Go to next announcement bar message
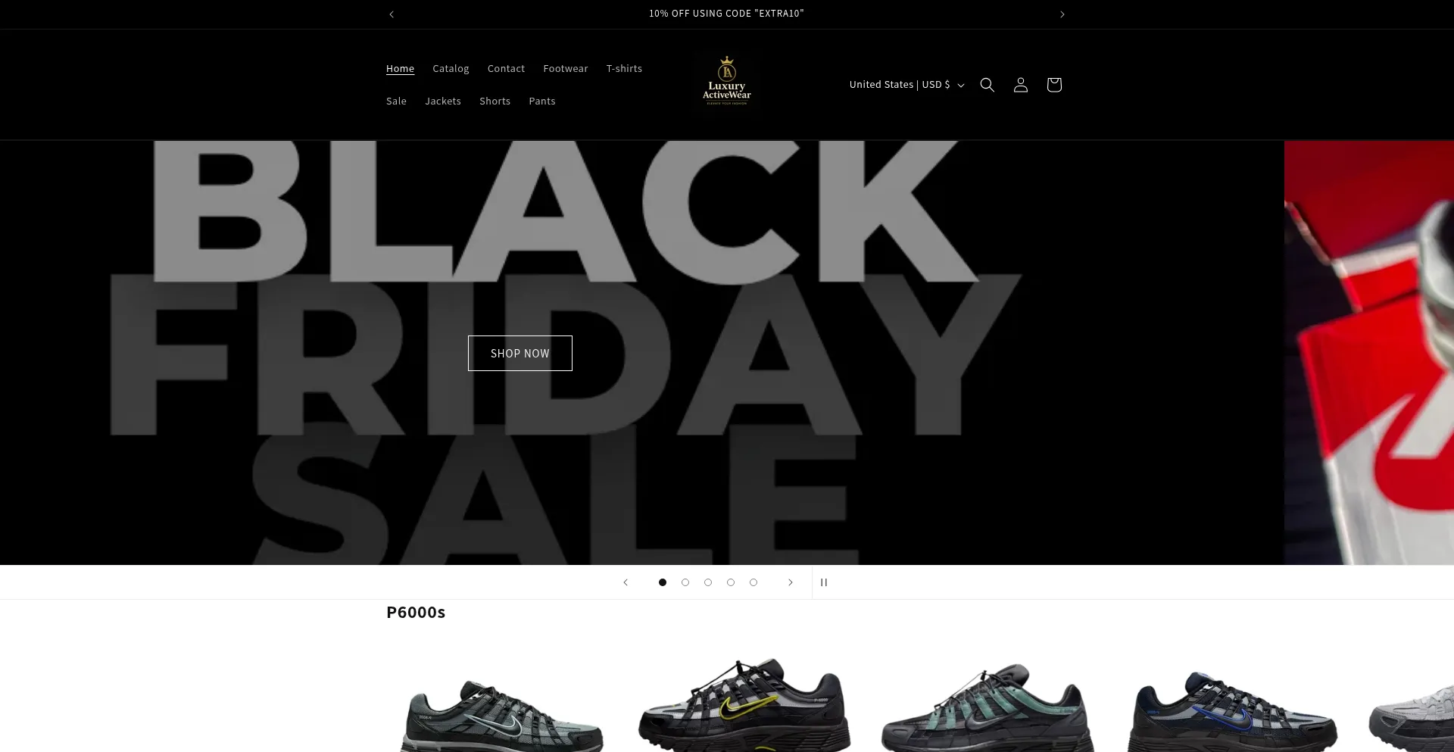1454x752 pixels. click(1062, 14)
